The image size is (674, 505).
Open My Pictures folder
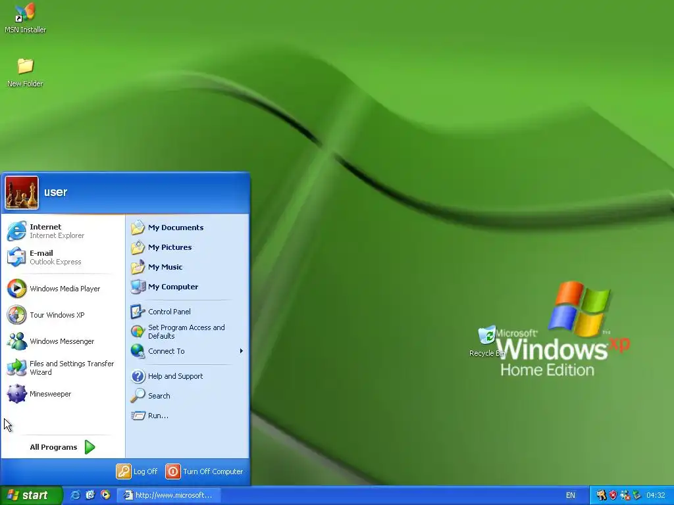click(188, 247)
